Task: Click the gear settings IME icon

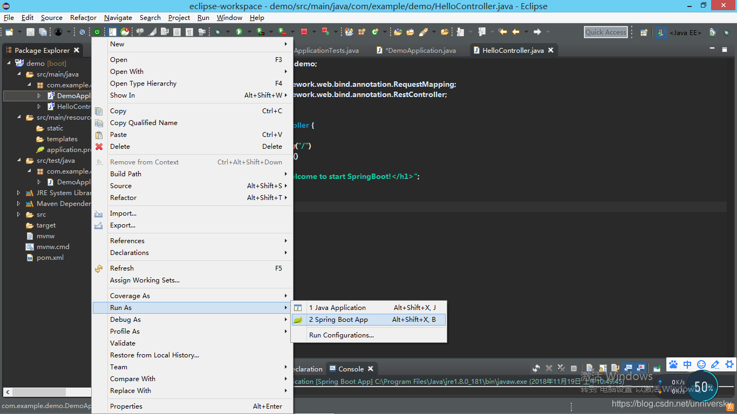Action: (729, 364)
